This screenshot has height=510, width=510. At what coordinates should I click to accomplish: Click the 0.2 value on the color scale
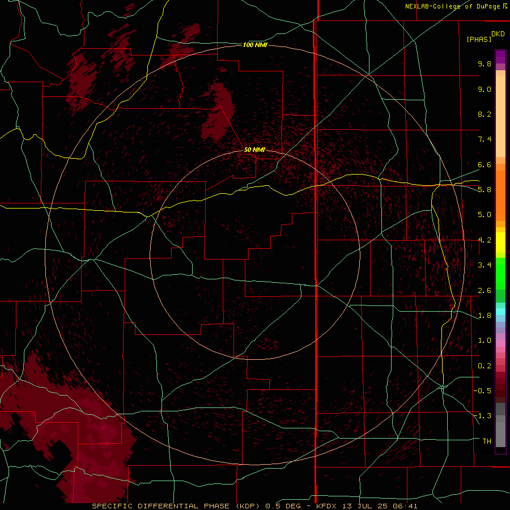pos(484,366)
